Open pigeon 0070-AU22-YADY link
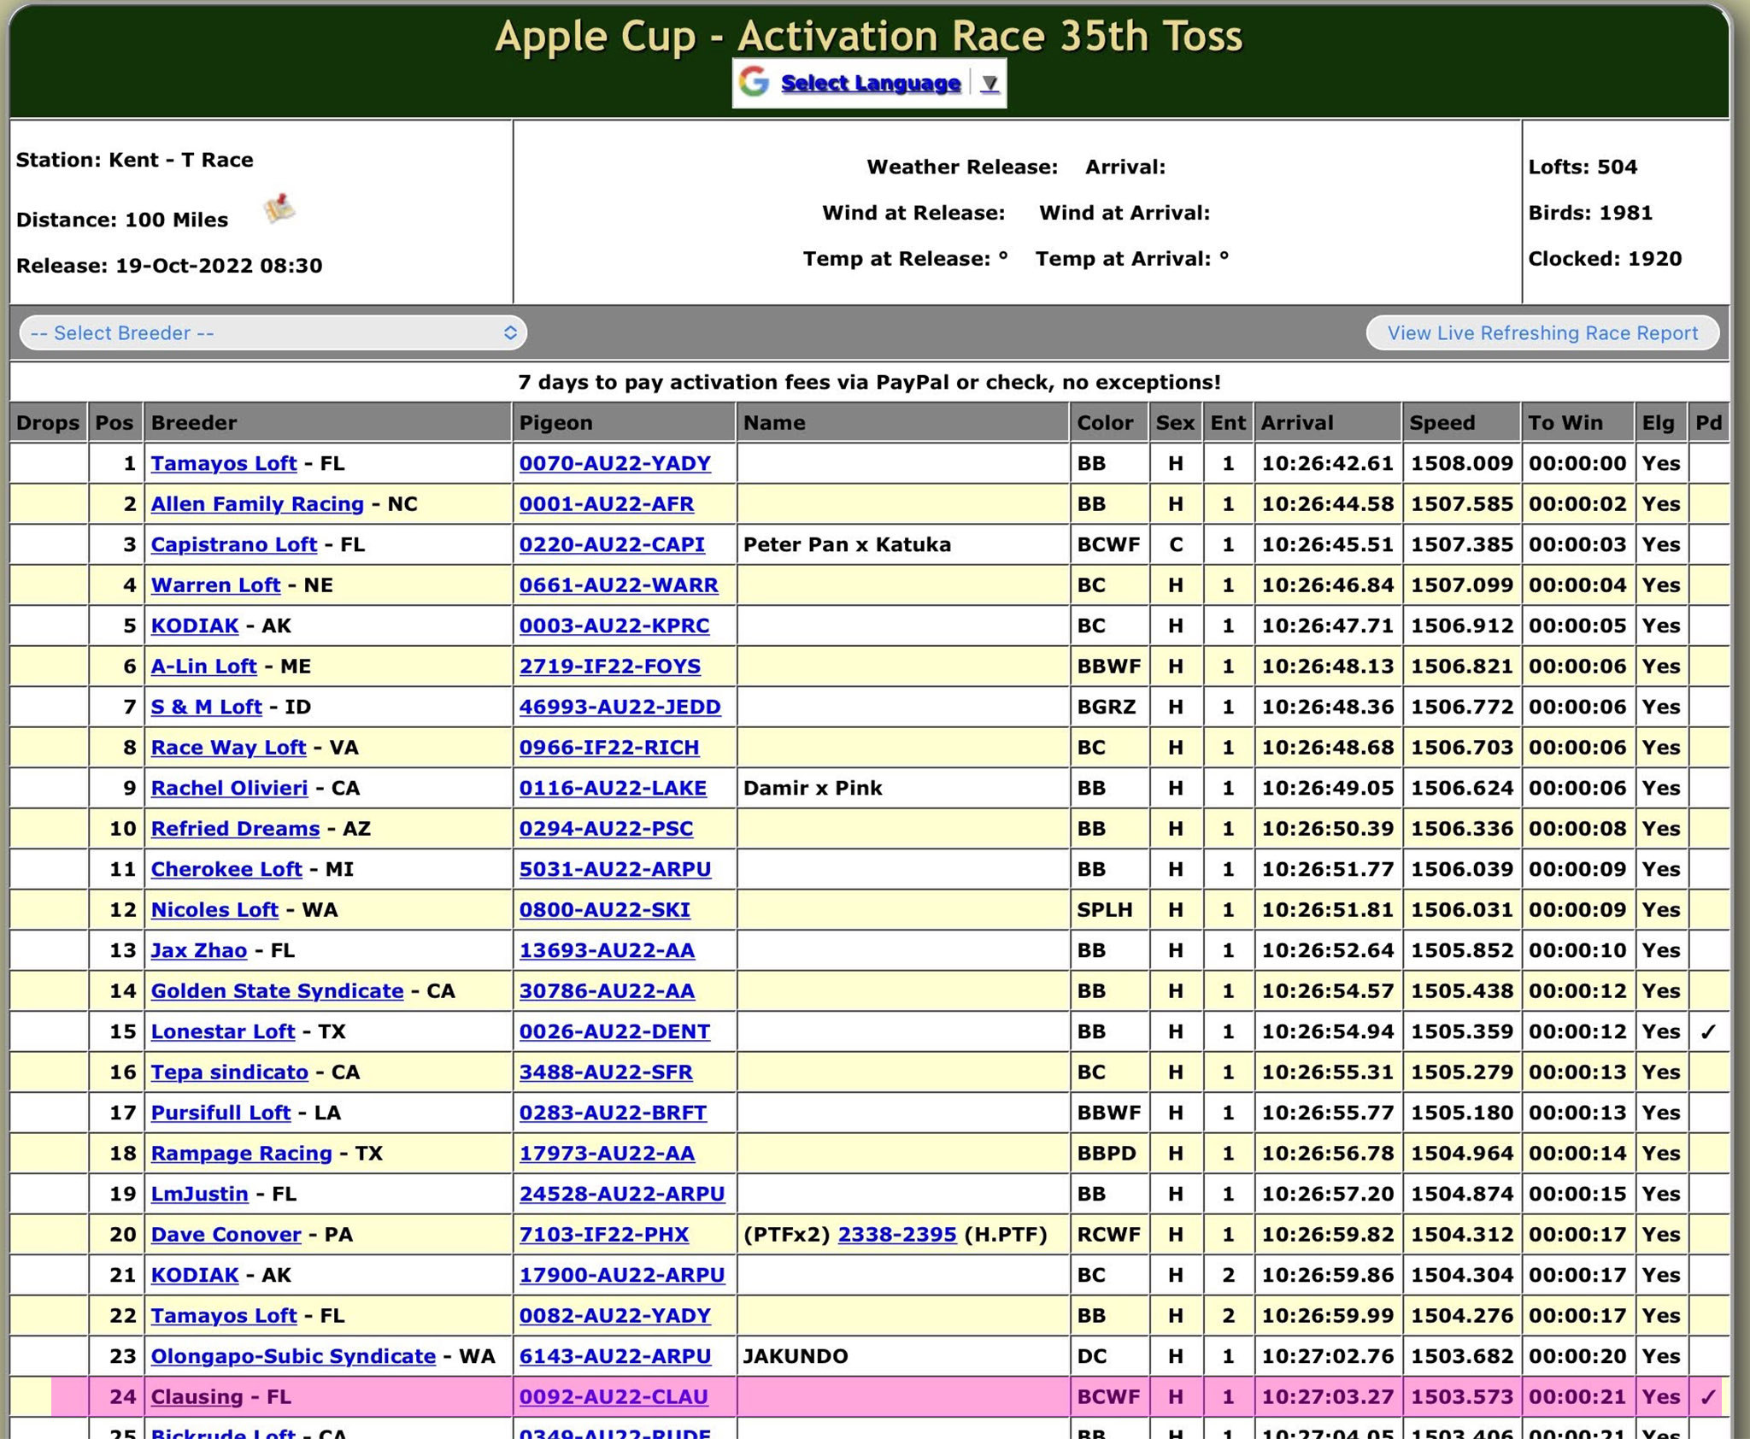This screenshot has width=1750, height=1439. pyautogui.click(x=615, y=463)
